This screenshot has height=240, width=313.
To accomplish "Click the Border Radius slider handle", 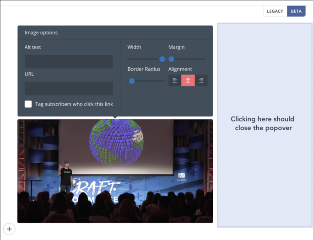I will tap(132, 81).
